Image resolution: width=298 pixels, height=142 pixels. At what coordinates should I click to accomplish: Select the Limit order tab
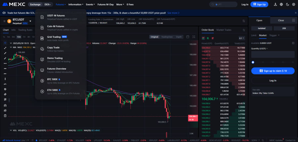click(x=254, y=35)
